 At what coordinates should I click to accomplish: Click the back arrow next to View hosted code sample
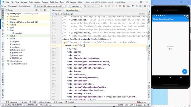53,14
